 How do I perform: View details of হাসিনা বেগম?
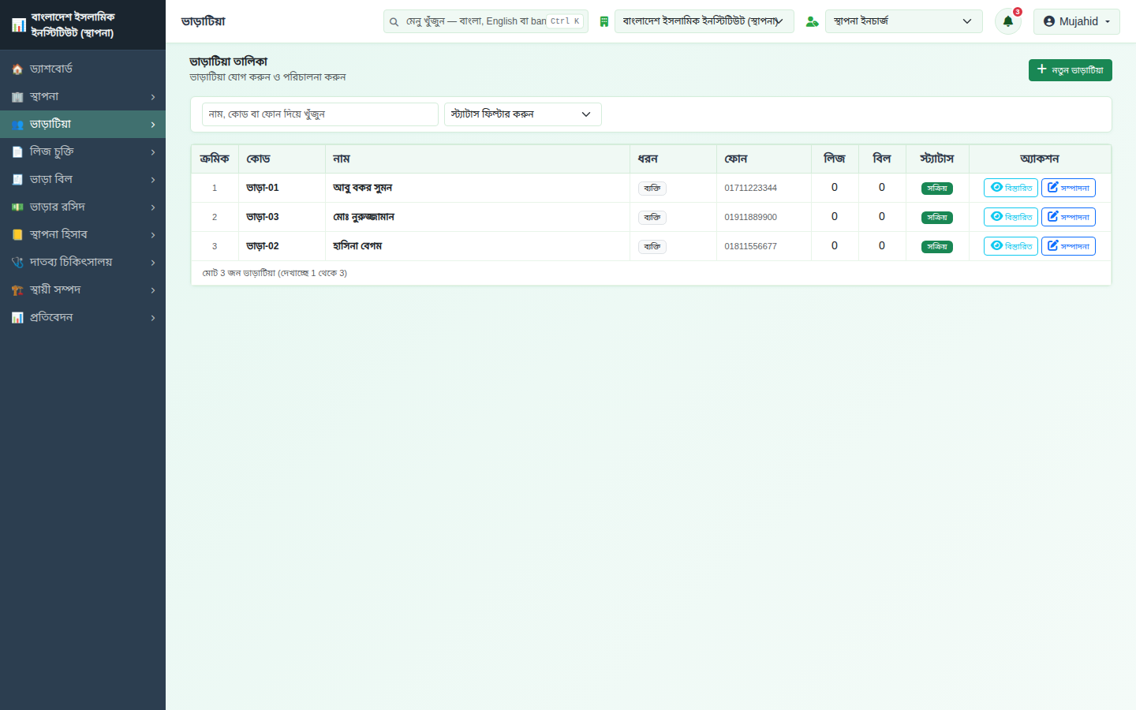[x=1011, y=246]
